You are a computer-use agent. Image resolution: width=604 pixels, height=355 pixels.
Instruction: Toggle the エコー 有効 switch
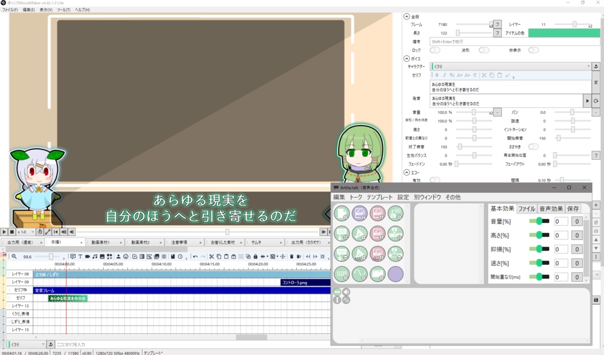[435, 180]
